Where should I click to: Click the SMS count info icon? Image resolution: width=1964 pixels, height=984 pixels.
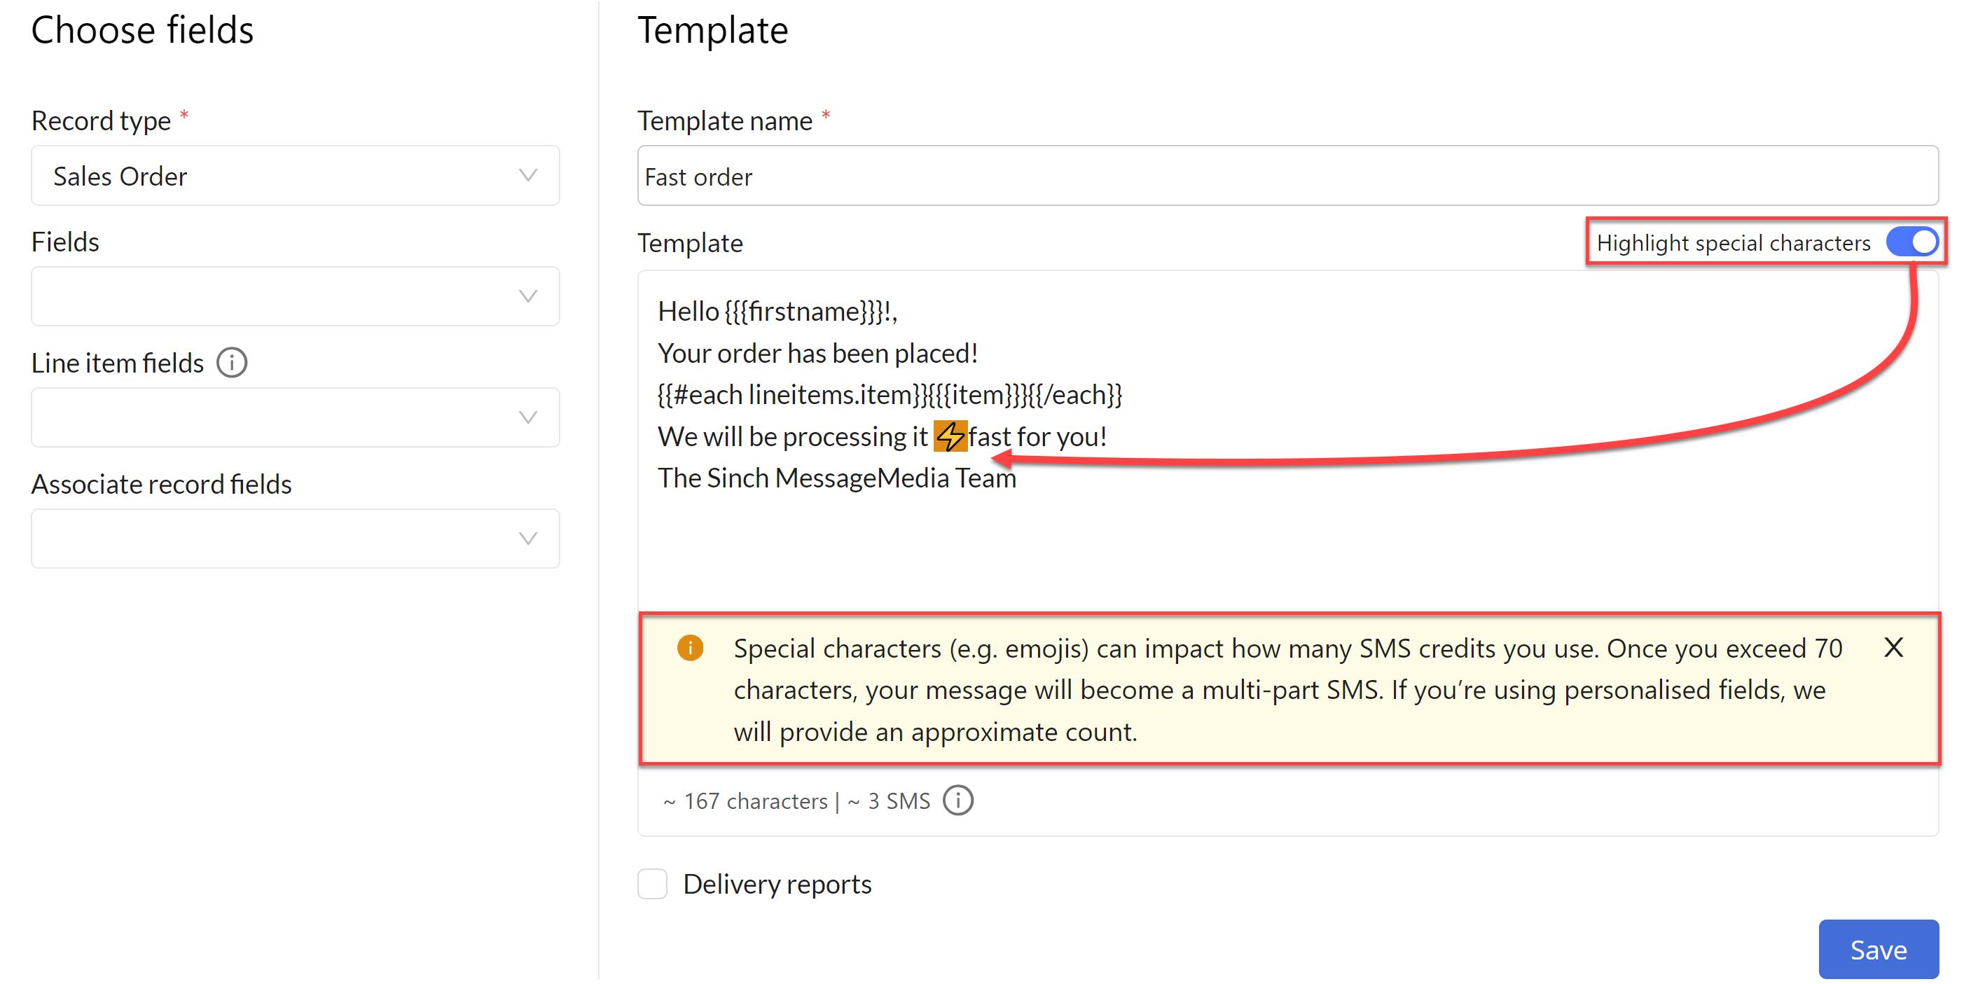957,801
